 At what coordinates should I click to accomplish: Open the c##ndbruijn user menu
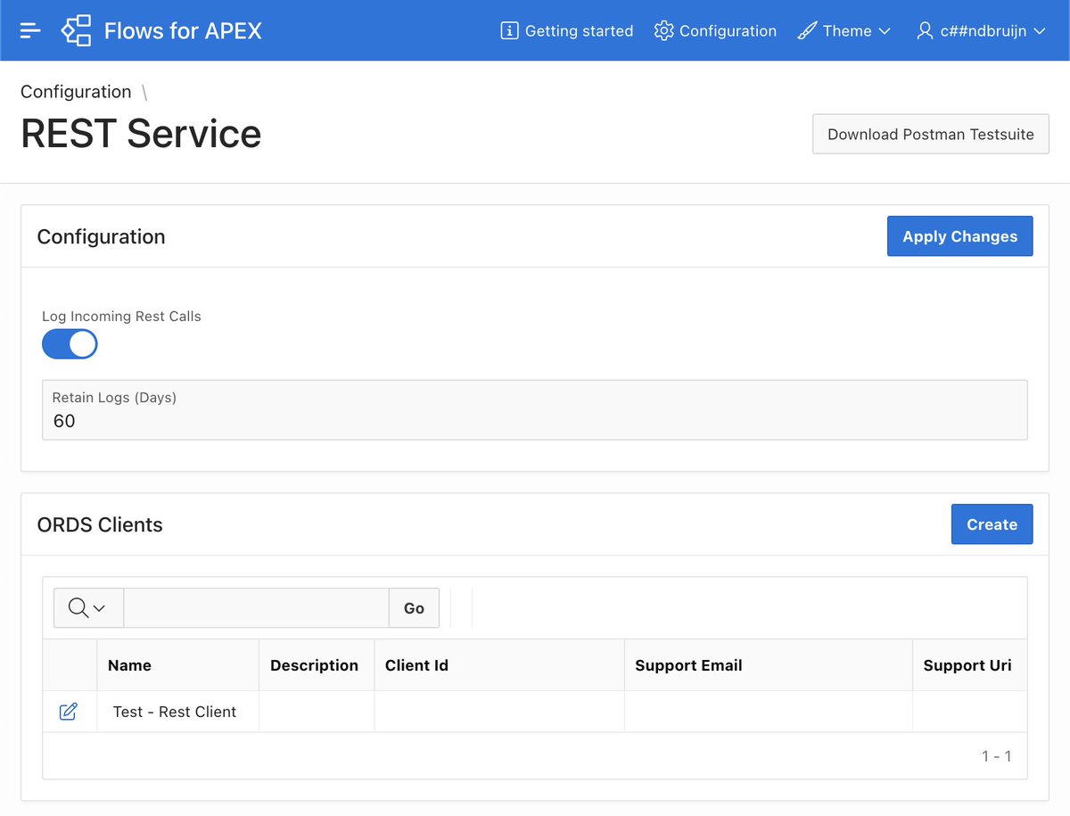click(981, 30)
